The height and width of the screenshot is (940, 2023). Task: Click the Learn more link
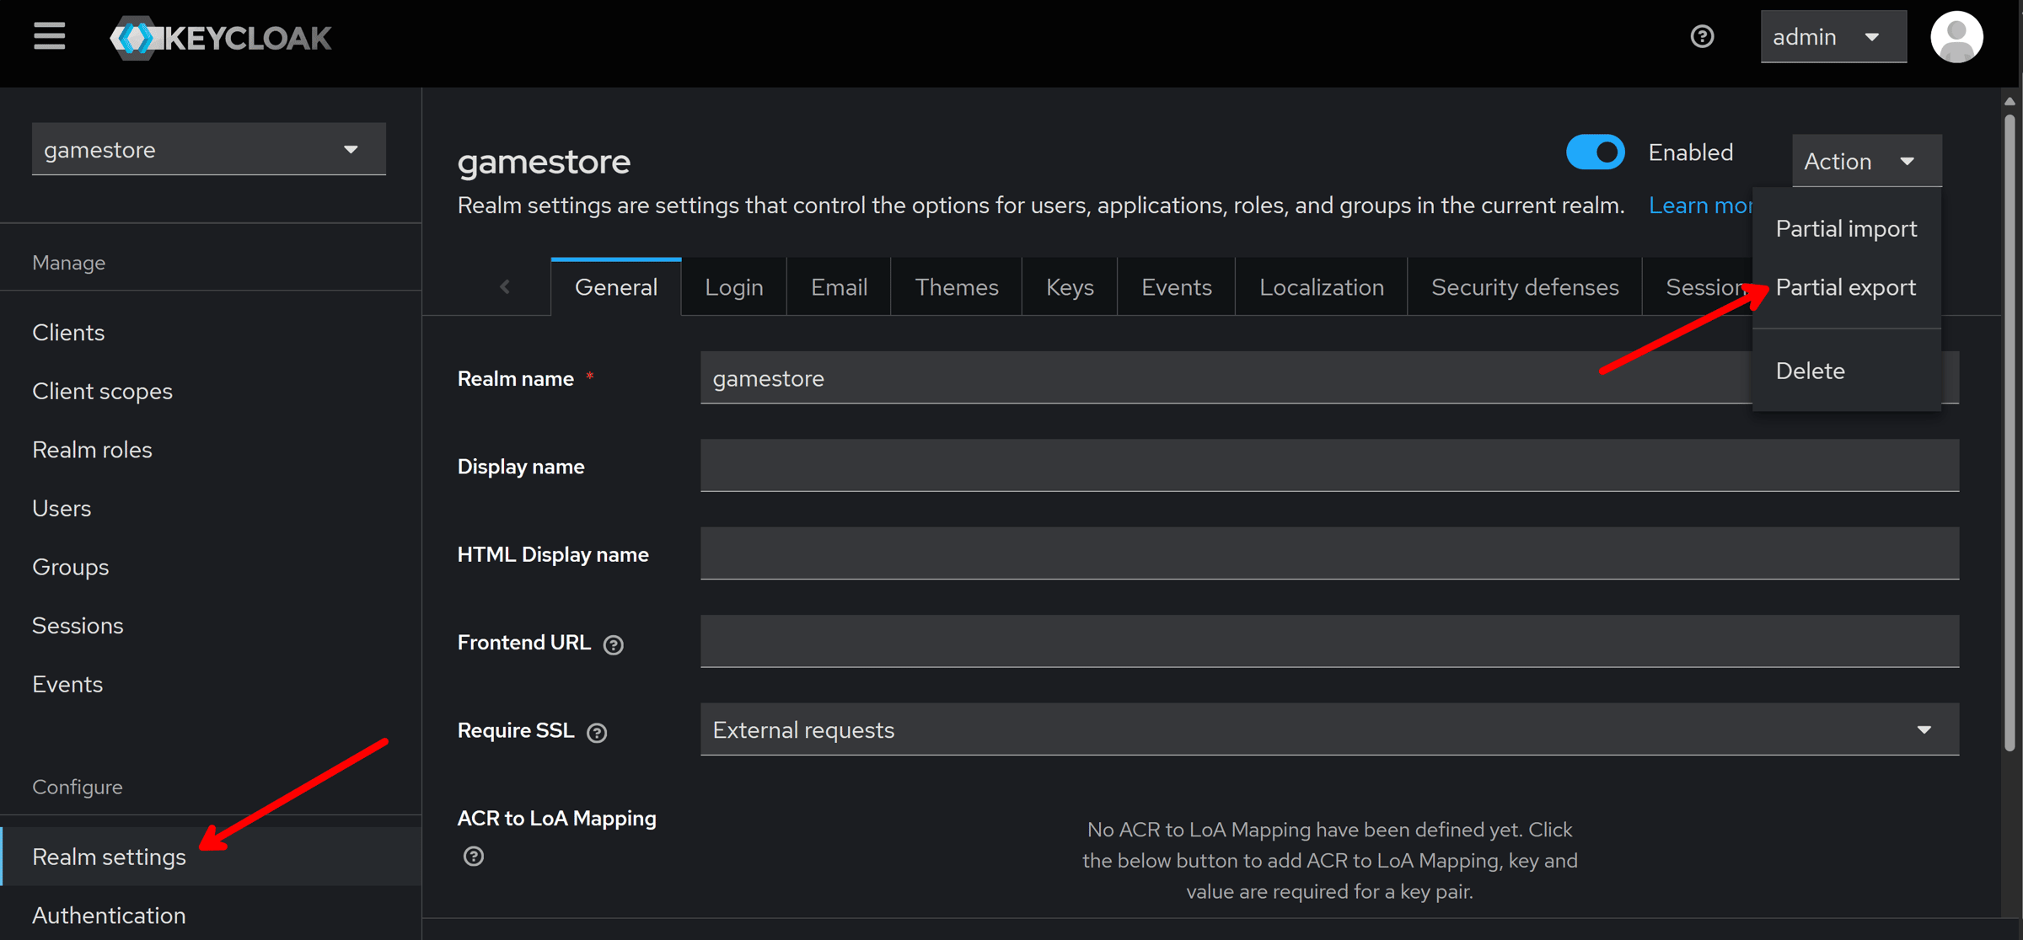(1700, 206)
